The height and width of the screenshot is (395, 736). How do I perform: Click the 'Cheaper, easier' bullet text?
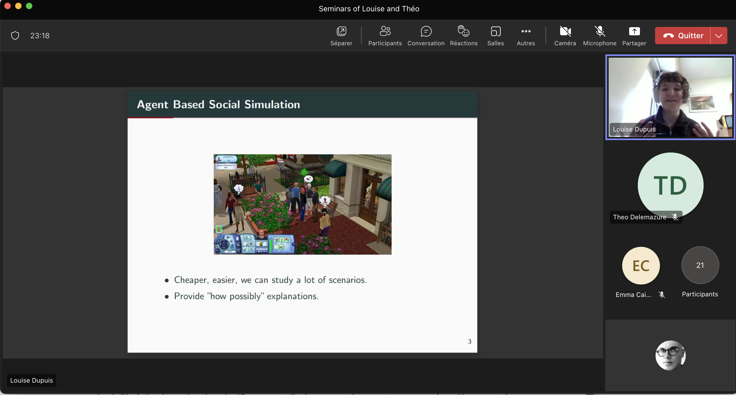270,280
